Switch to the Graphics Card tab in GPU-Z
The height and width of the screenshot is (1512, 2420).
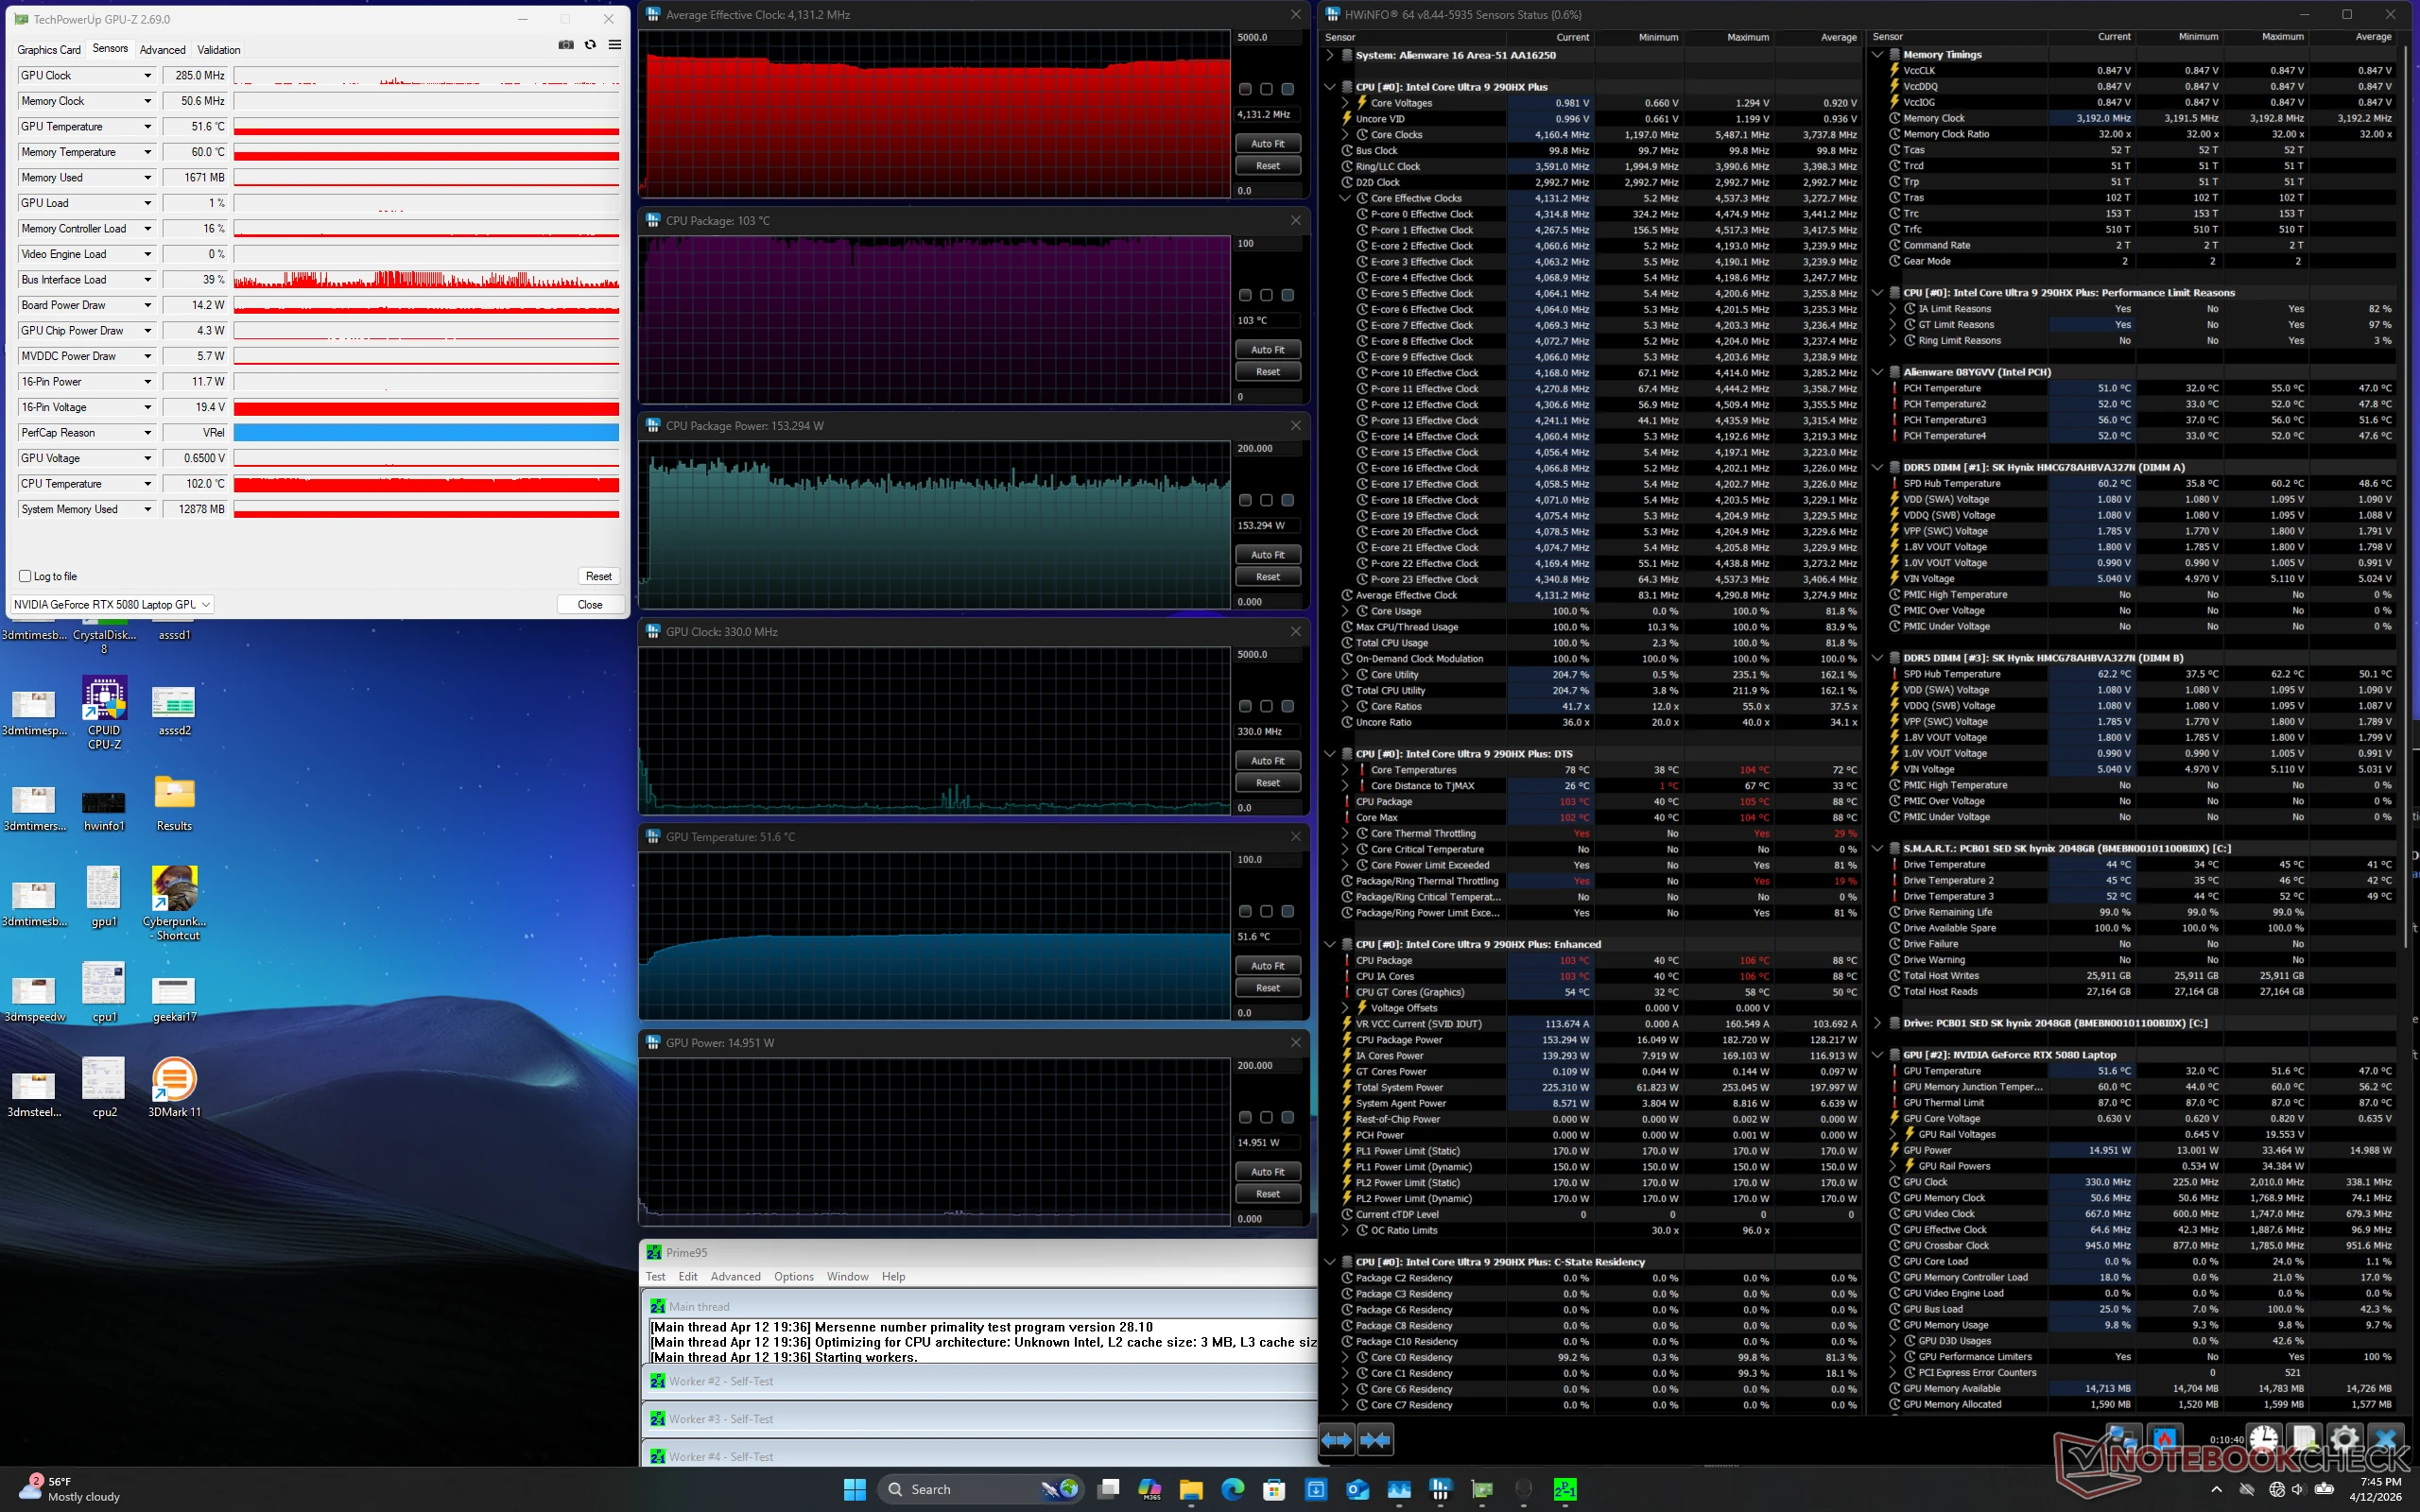(49, 50)
